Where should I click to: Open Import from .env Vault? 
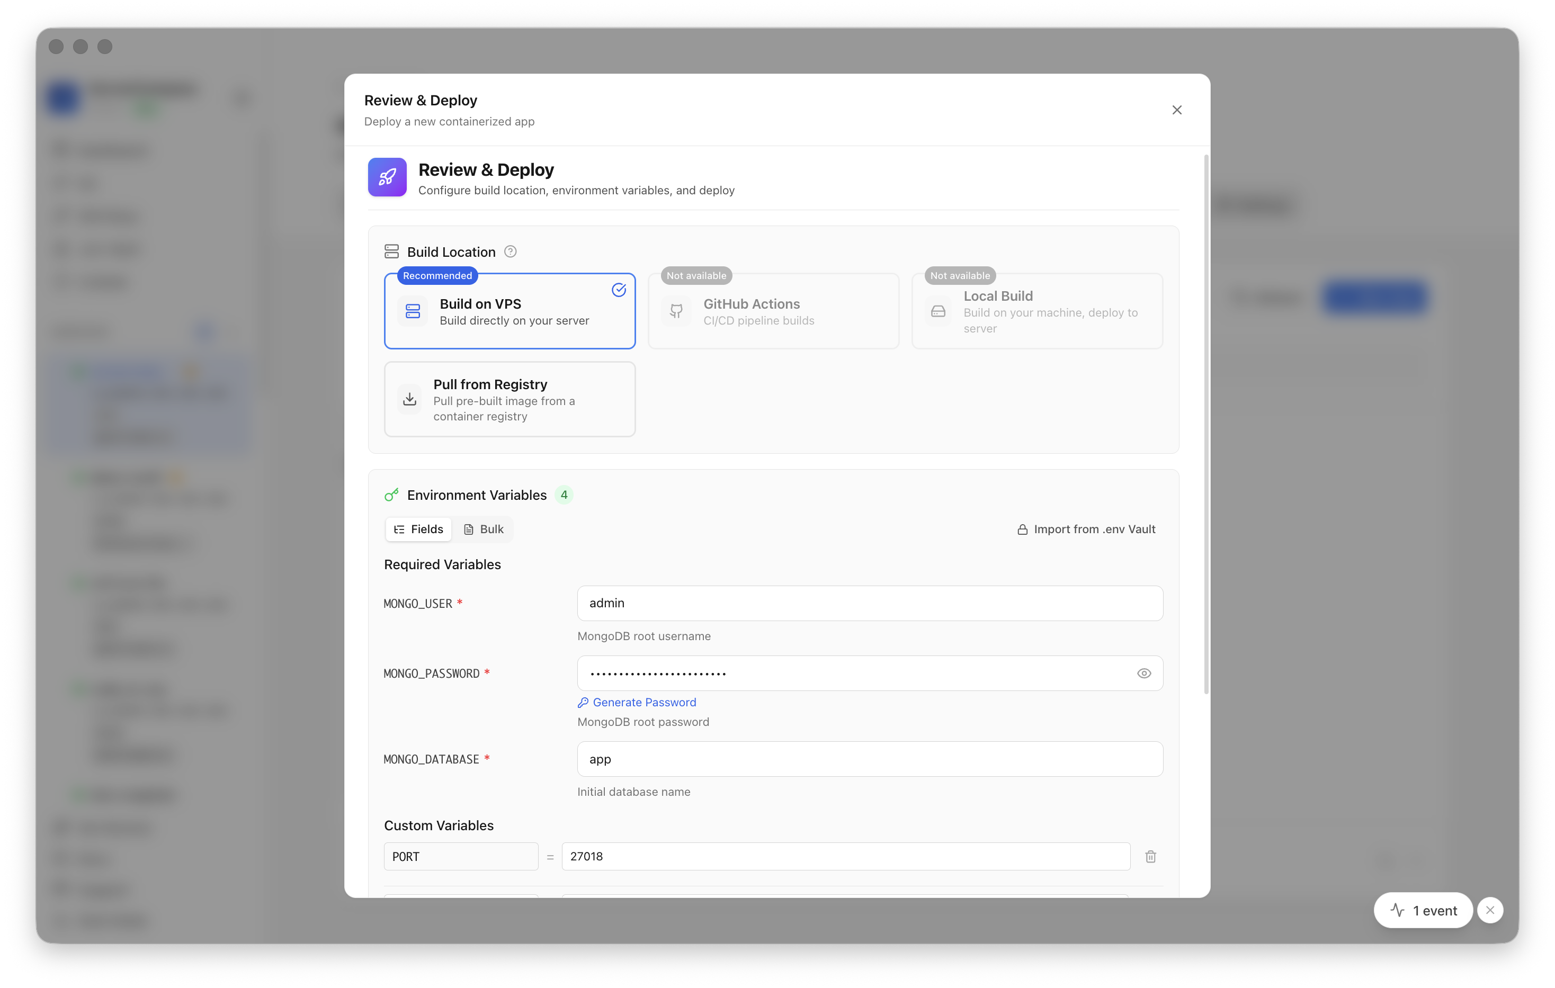point(1086,529)
